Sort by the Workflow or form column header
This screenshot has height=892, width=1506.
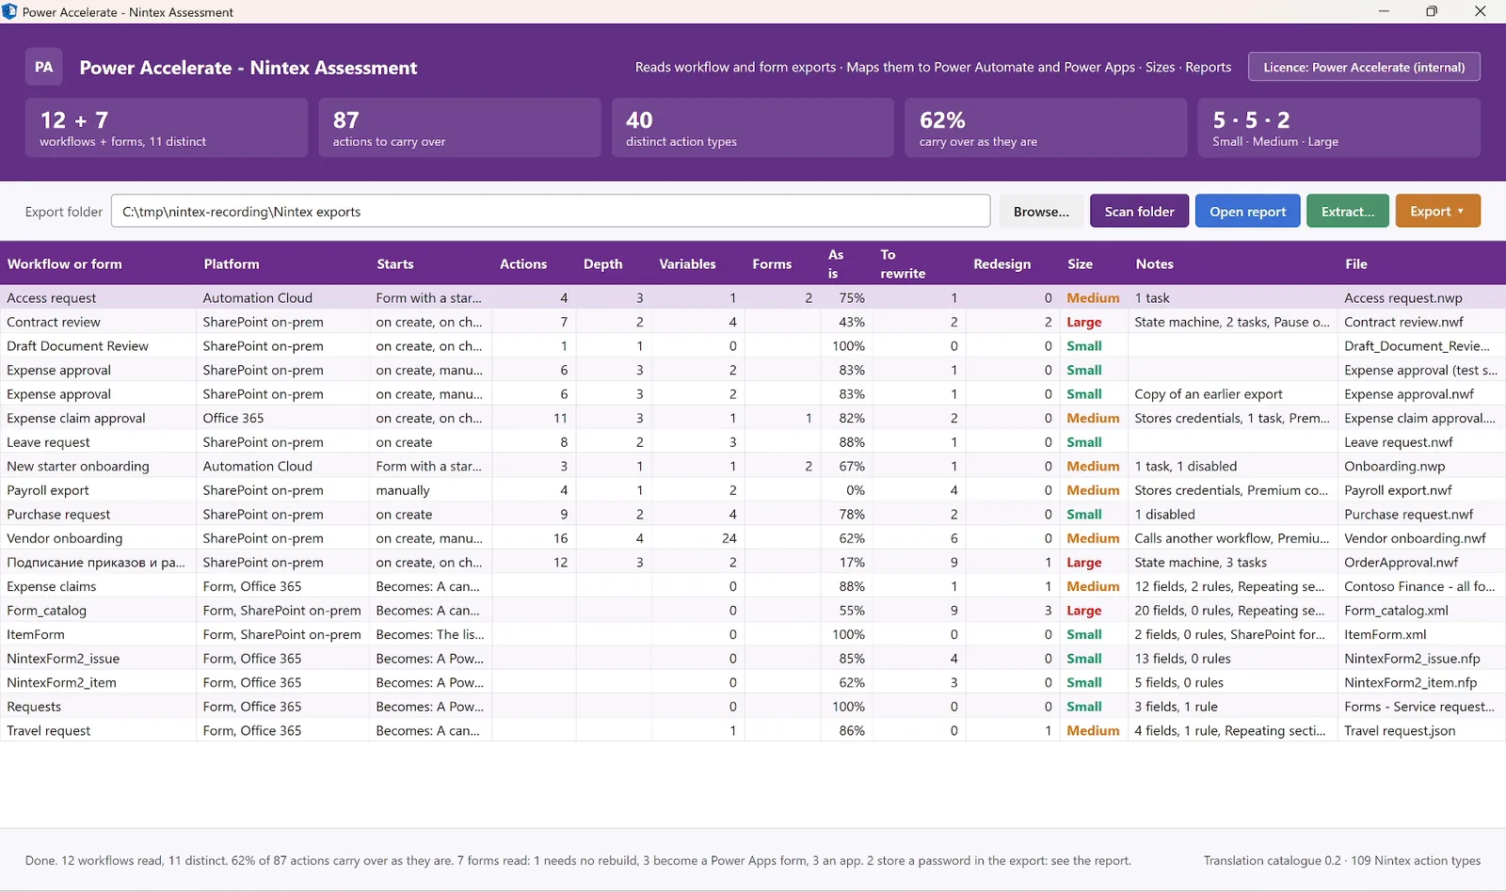pyautogui.click(x=65, y=263)
